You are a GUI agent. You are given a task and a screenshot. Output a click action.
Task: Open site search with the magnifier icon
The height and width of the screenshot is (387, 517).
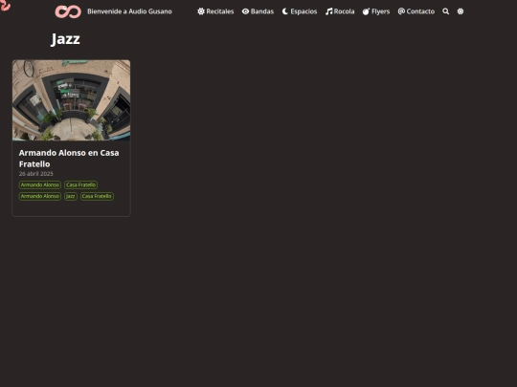pyautogui.click(x=446, y=11)
